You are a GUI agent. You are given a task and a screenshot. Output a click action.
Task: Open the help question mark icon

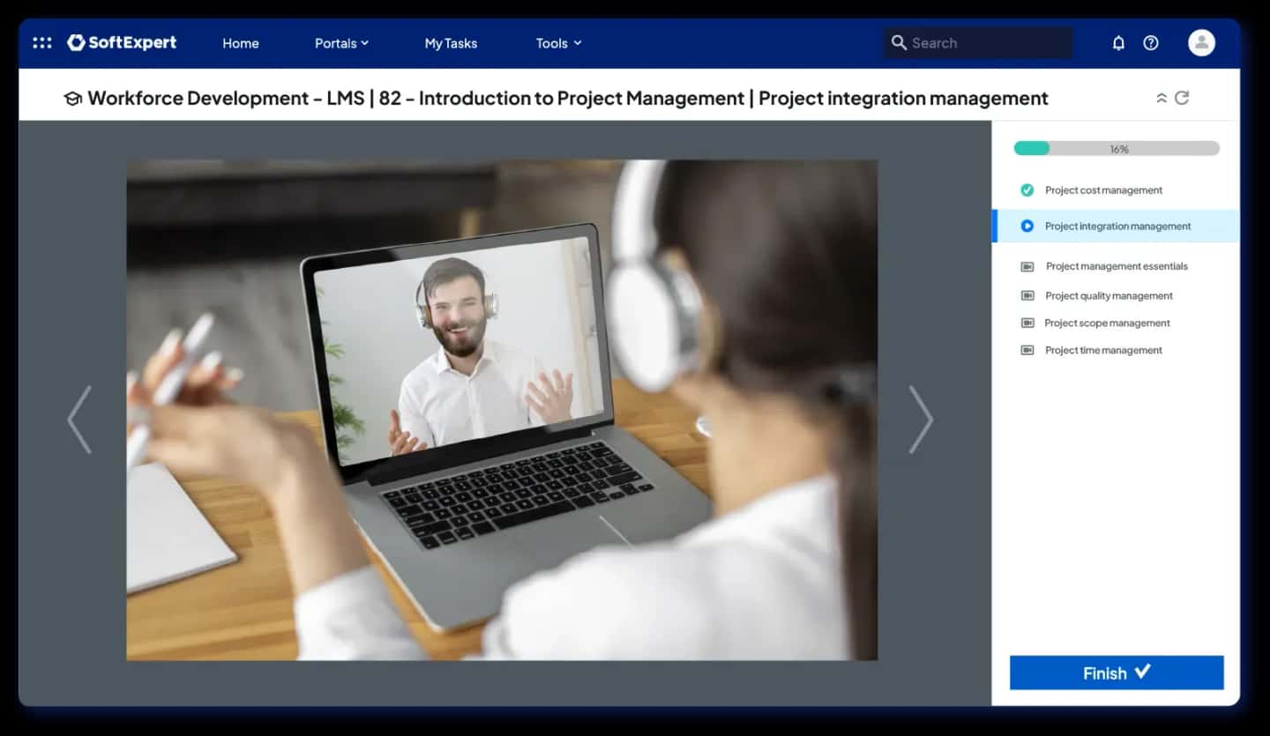pos(1151,42)
